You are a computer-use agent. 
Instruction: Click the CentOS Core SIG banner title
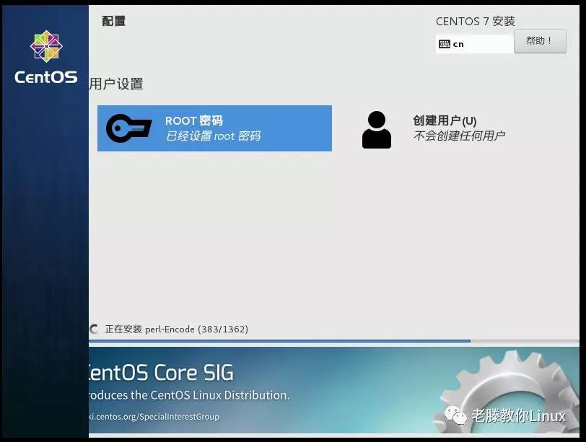pos(160,372)
